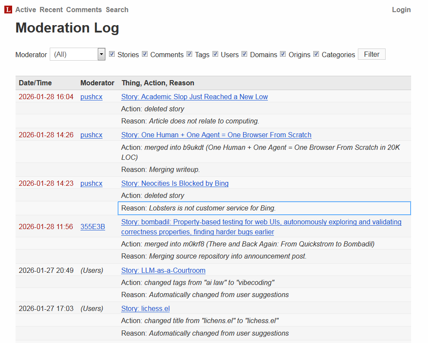Click action 'merged into b9ukdt' text
The image size is (428, 343).
point(261,152)
